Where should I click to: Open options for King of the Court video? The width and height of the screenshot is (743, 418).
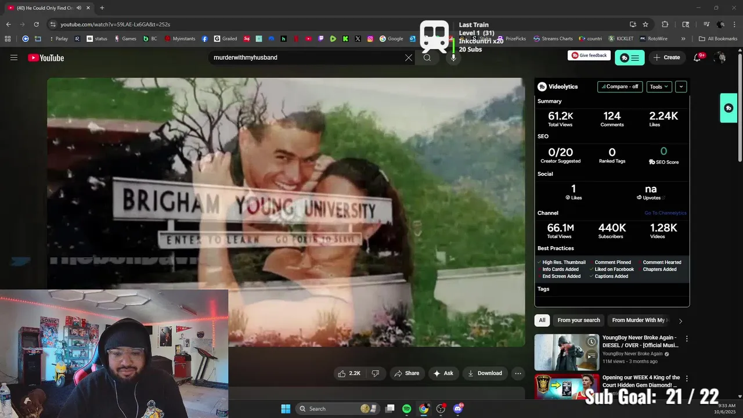[687, 379]
